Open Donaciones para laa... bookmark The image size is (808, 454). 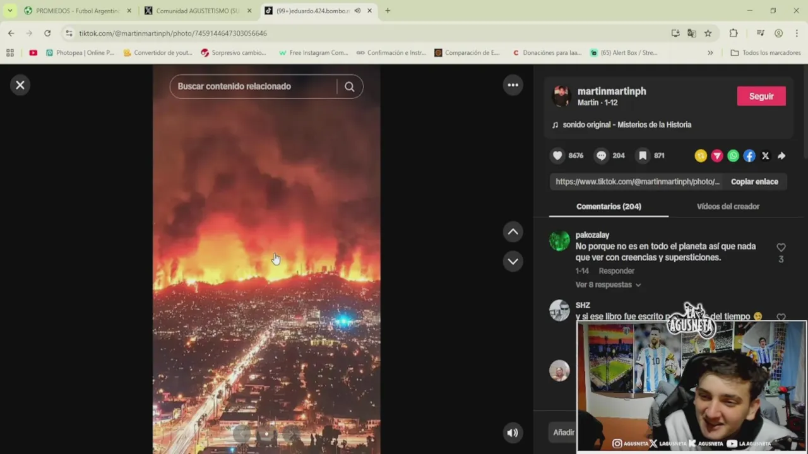coord(547,53)
